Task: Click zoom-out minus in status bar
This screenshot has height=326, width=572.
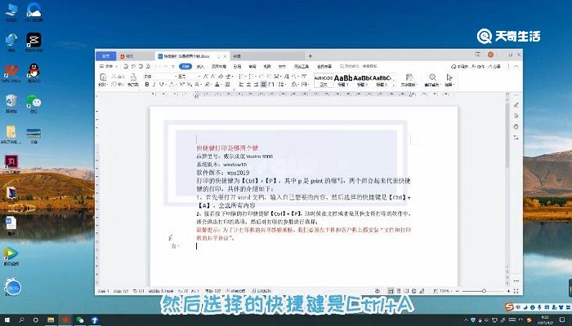Action: click(458, 291)
